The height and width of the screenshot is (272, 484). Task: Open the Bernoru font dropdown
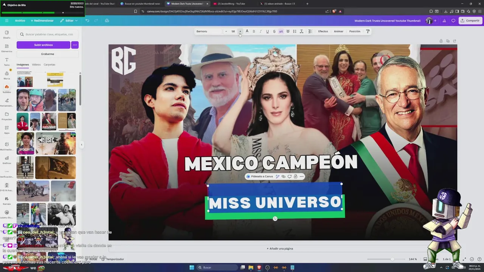(208, 31)
